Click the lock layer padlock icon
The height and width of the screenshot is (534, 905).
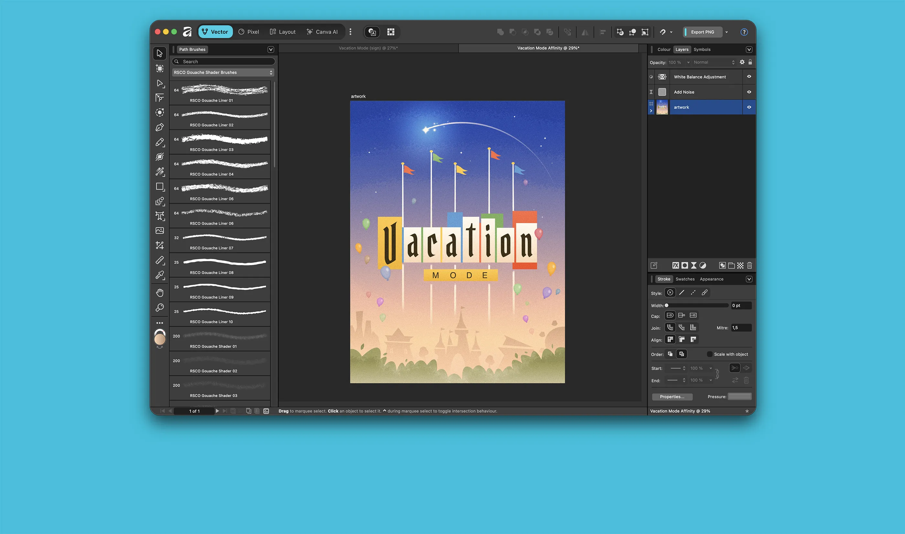[x=750, y=62]
